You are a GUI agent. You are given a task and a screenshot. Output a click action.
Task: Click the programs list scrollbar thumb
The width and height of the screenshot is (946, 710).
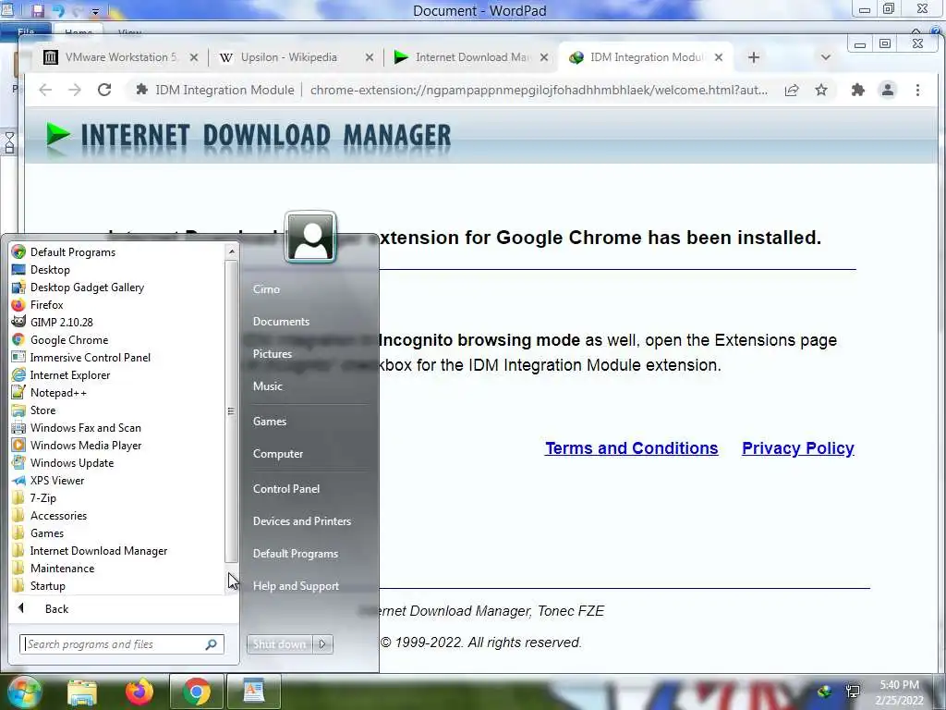[231, 410]
